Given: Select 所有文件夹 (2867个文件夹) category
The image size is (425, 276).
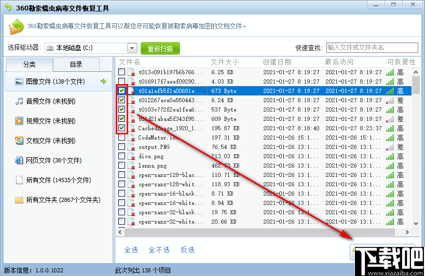Looking at the screenshot, I should point(58,200).
